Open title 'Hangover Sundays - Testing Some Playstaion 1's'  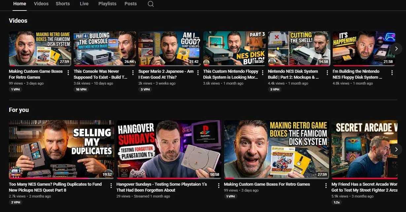tap(162, 187)
